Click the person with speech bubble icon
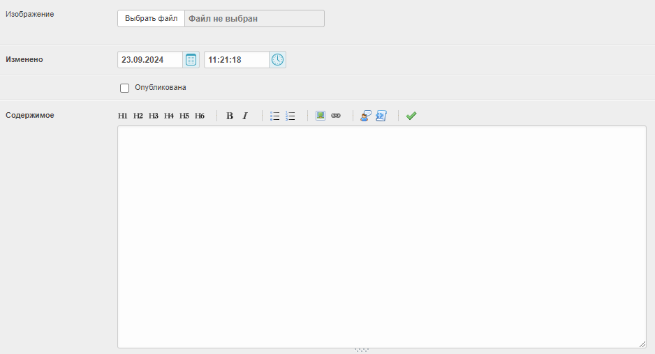The image size is (655, 354). tap(365, 116)
